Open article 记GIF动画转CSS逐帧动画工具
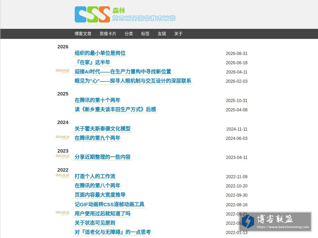The width and height of the screenshot is (318, 238). point(109,204)
